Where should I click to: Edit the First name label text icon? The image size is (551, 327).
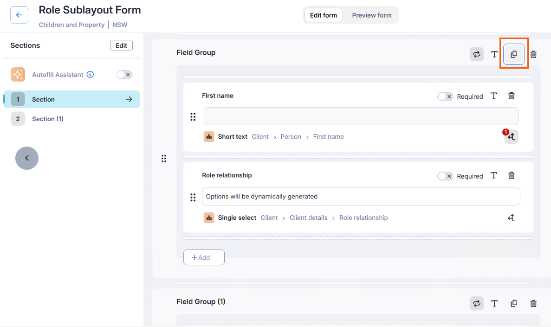point(494,96)
